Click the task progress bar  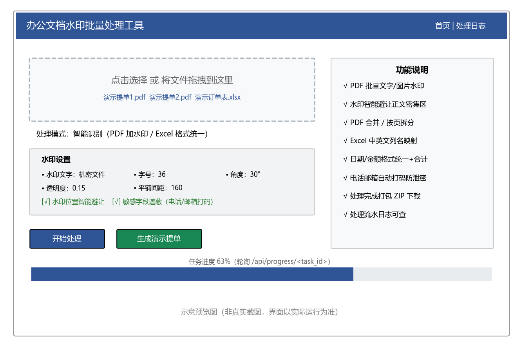click(261, 274)
